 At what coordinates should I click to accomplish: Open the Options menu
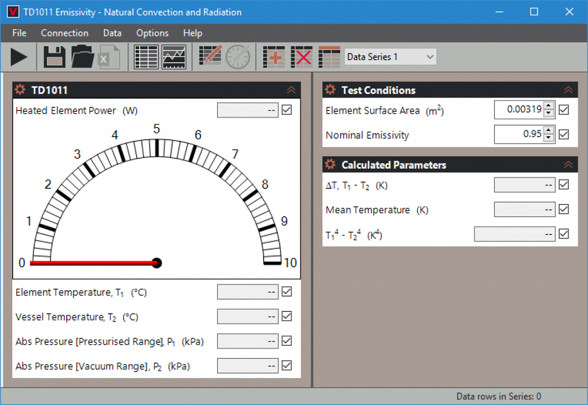tap(152, 33)
